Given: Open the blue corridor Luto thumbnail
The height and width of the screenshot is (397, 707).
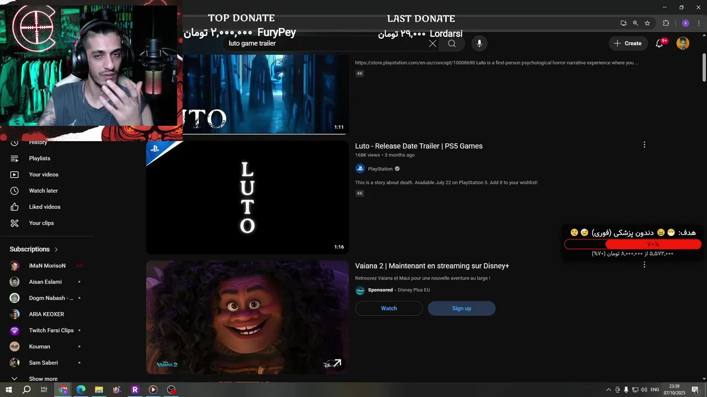Looking at the screenshot, I should [x=265, y=94].
